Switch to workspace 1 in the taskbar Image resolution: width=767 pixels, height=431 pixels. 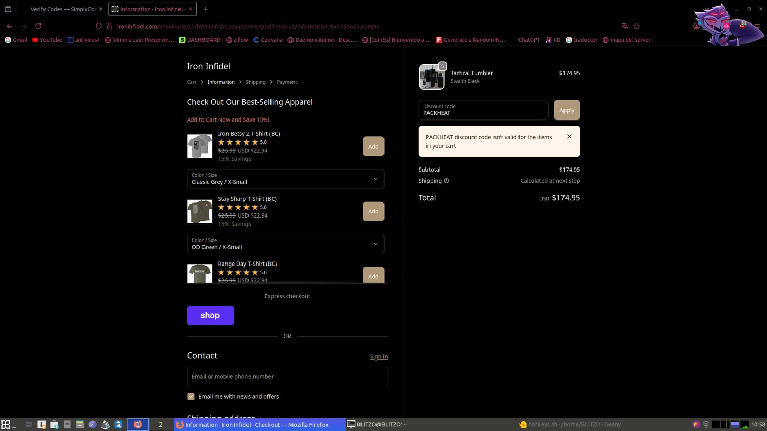pos(138,424)
